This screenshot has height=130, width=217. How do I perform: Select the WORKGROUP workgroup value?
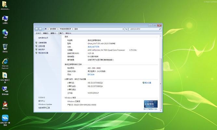coord(93,93)
